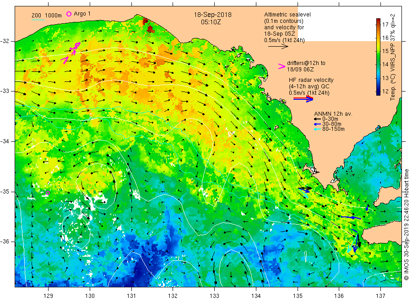Click the 'Altimetric sealevel' legend text
The width and height of the screenshot is (412, 302).
click(287, 15)
